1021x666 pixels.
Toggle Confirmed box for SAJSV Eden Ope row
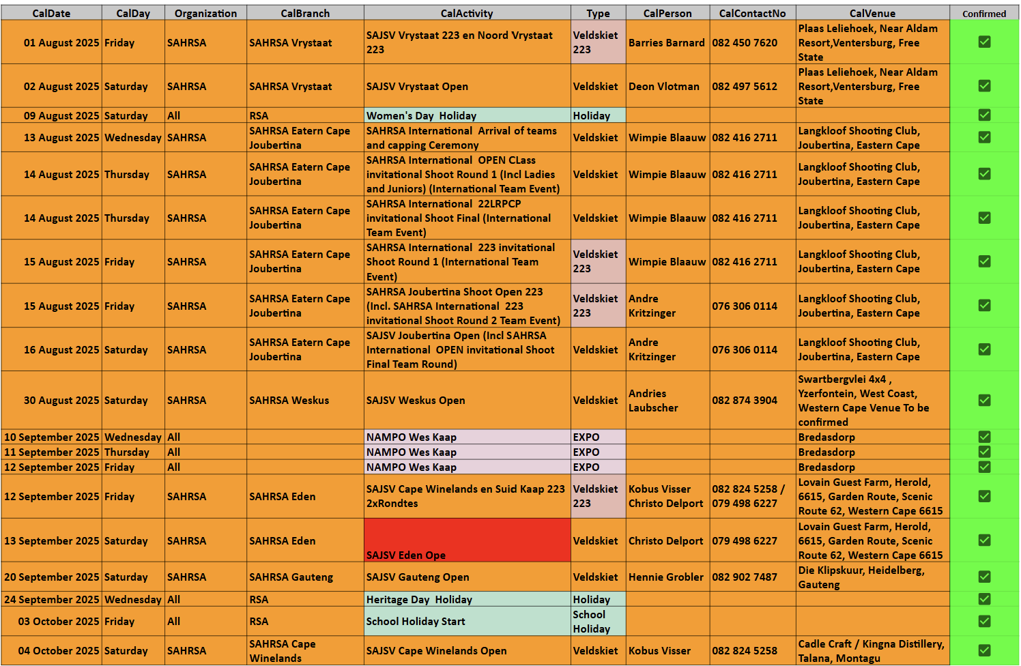(984, 540)
